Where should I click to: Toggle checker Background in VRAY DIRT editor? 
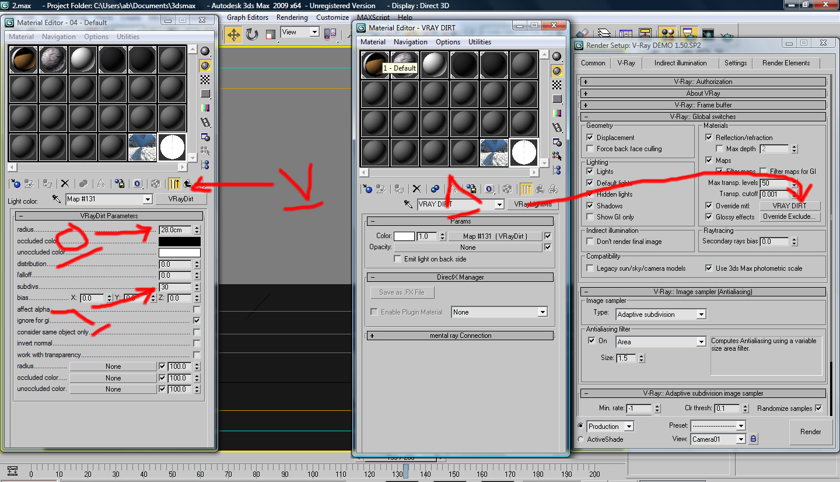557,85
